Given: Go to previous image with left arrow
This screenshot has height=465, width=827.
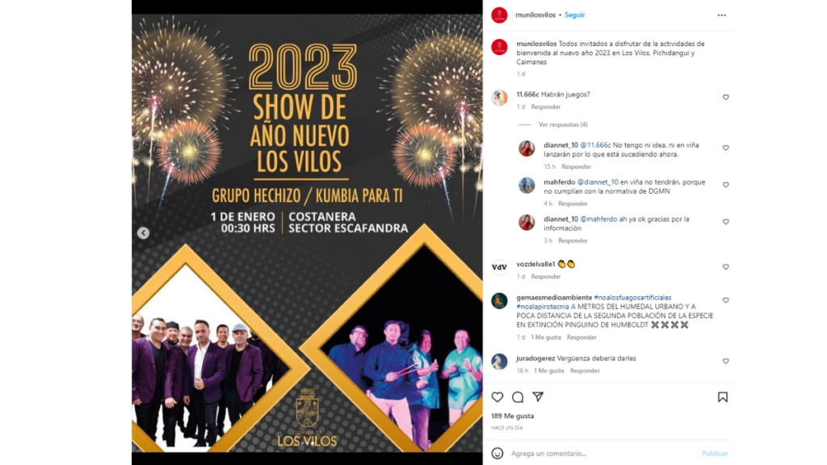Looking at the screenshot, I should tap(144, 233).
